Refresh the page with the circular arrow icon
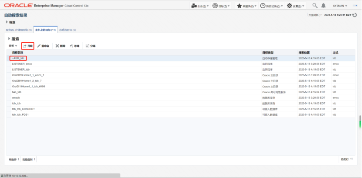Screen dimensions: 362x178 [x=355, y=15]
